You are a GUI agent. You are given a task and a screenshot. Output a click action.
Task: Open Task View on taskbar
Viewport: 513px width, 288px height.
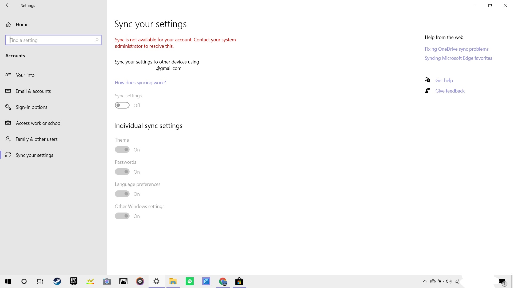click(x=40, y=281)
